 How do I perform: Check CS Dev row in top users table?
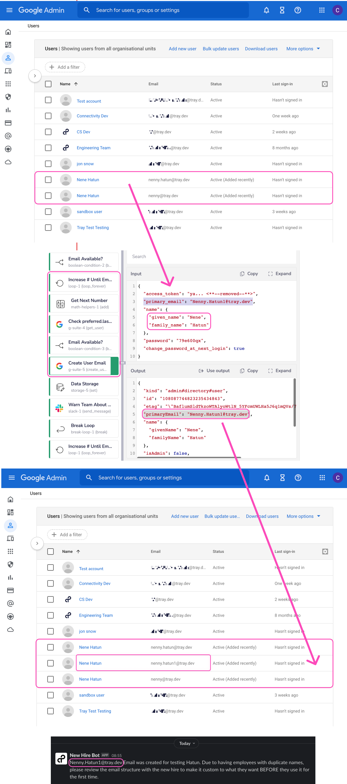pos(48,132)
